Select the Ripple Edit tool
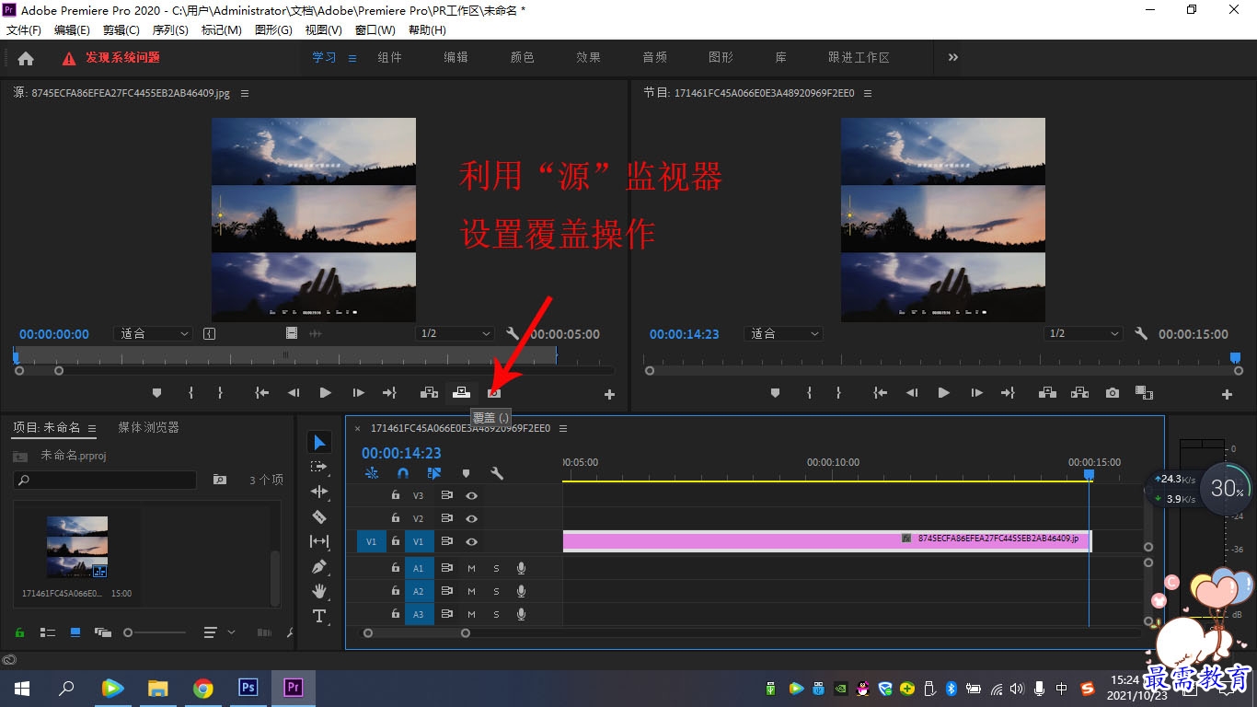The width and height of the screenshot is (1257, 707). point(319,492)
